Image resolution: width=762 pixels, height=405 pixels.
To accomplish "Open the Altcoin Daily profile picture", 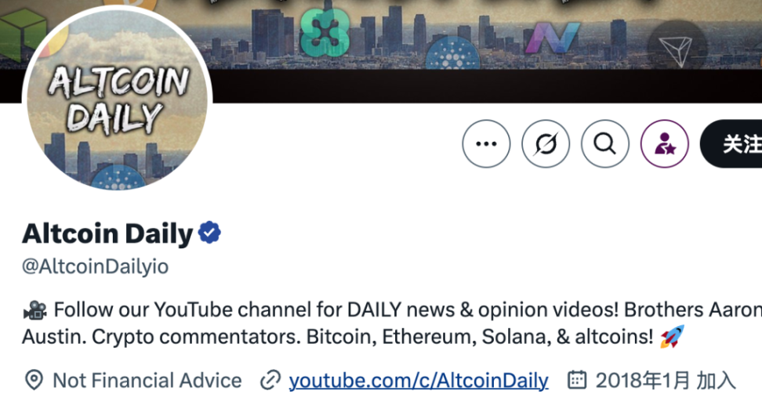I will (x=117, y=99).
